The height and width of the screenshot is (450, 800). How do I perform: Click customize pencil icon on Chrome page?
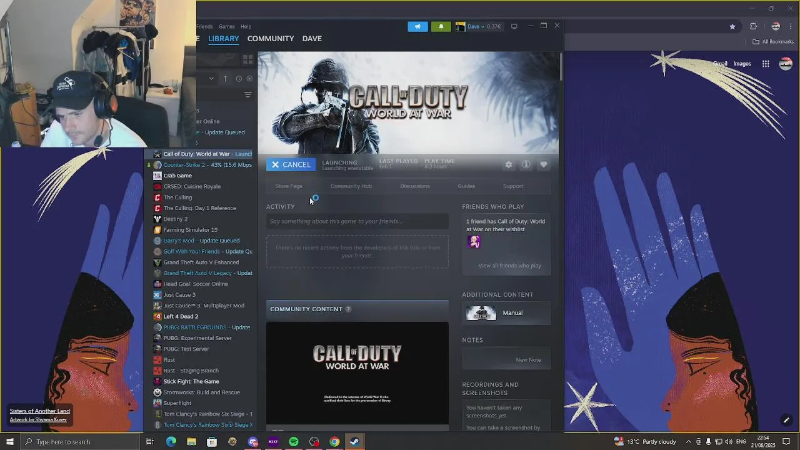[x=786, y=420]
